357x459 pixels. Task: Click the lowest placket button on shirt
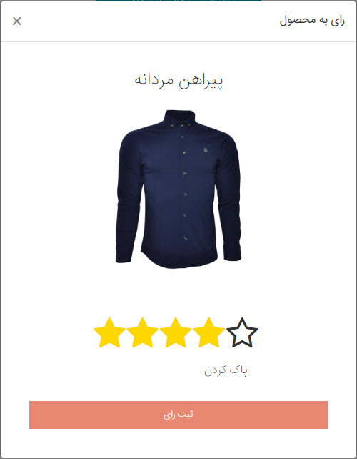click(x=186, y=238)
